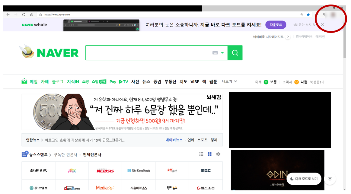Open the 카페 menu item
Image resolution: width=351 pixels, height=194 pixels.
[x=45, y=82]
